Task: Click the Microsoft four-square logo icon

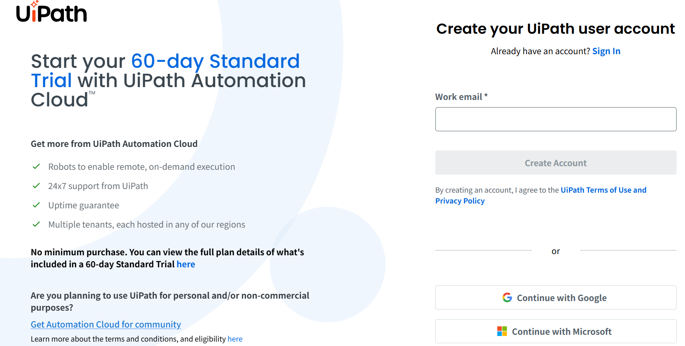Action: [x=502, y=331]
